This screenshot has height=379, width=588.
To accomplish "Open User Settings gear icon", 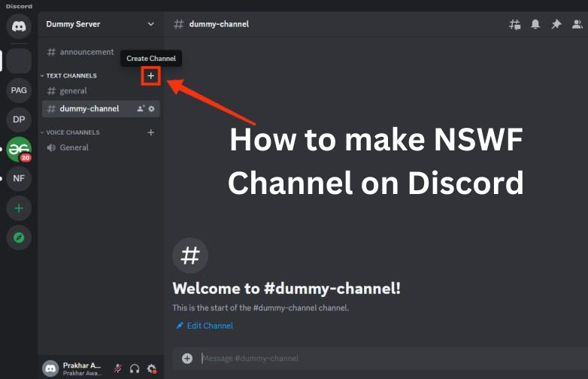I will 151,368.
